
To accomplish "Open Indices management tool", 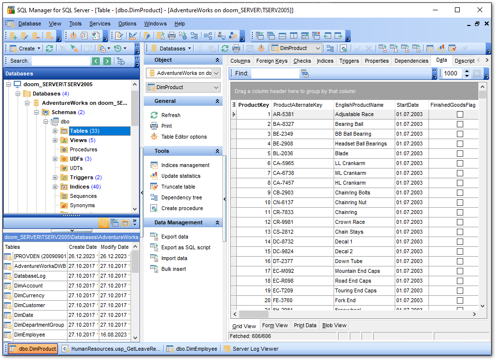I will [x=185, y=165].
